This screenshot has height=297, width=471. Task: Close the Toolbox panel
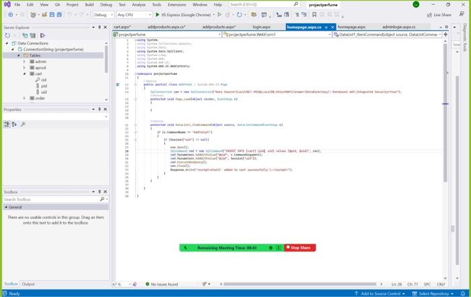pos(105,191)
